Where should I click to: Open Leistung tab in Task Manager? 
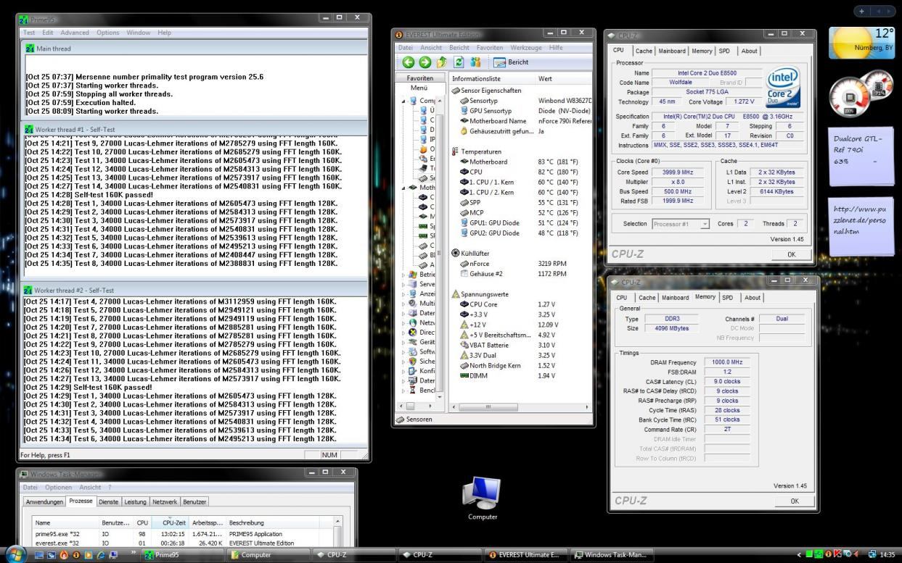point(135,501)
